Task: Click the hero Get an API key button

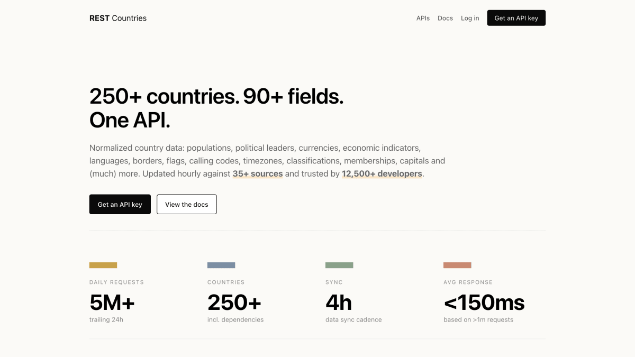Action: [120, 204]
